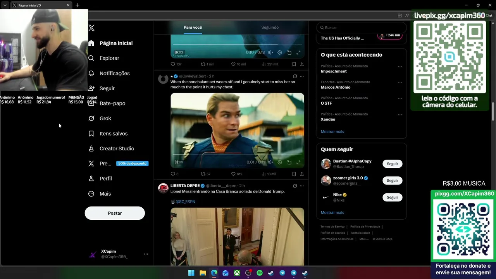Click Mostrar mais under Quem seguir

coord(332,213)
